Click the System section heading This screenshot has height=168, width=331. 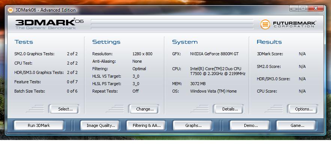pyautogui.click(x=185, y=42)
